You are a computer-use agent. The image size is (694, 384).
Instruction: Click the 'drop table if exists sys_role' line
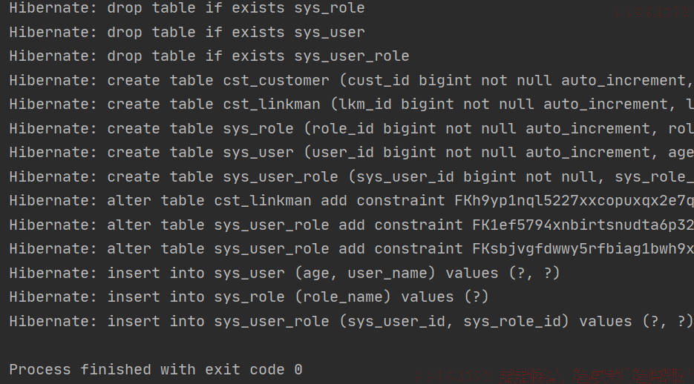click(x=187, y=8)
